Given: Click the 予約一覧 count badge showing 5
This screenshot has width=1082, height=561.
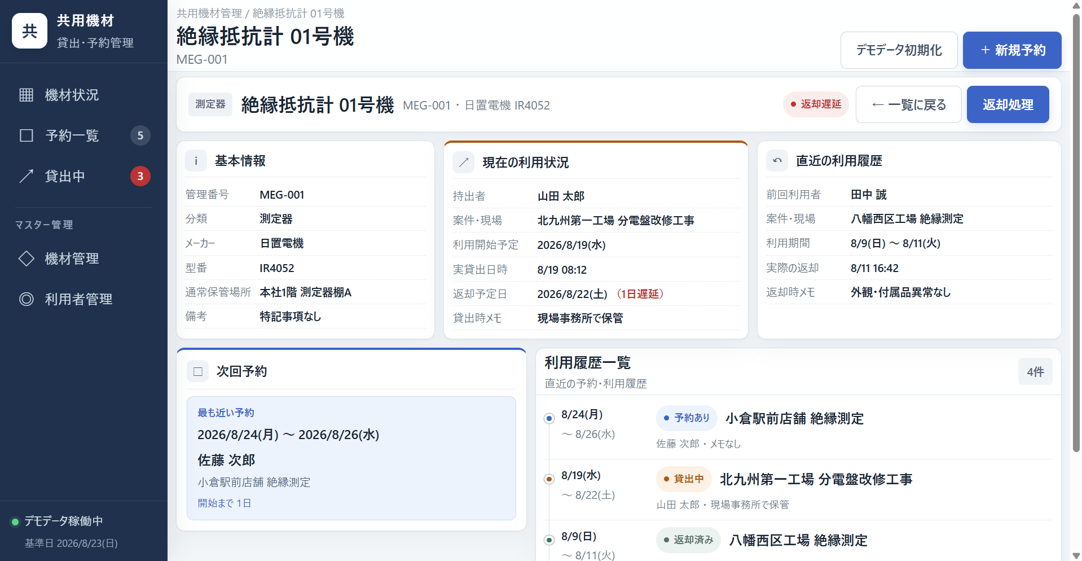Looking at the screenshot, I should pos(140,135).
